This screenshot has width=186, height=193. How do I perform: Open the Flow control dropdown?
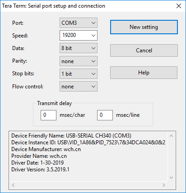79,87
